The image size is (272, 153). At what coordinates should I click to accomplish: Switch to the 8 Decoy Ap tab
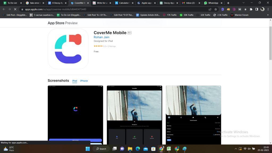57,3
